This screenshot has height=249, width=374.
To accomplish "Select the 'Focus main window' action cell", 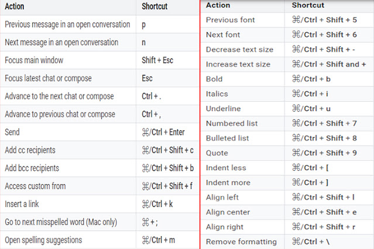I will [68, 60].
